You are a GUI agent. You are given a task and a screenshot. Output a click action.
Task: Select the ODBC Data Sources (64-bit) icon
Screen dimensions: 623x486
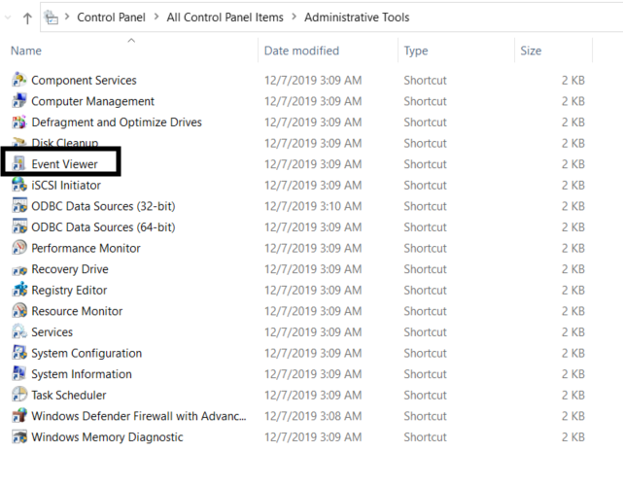[x=19, y=226]
